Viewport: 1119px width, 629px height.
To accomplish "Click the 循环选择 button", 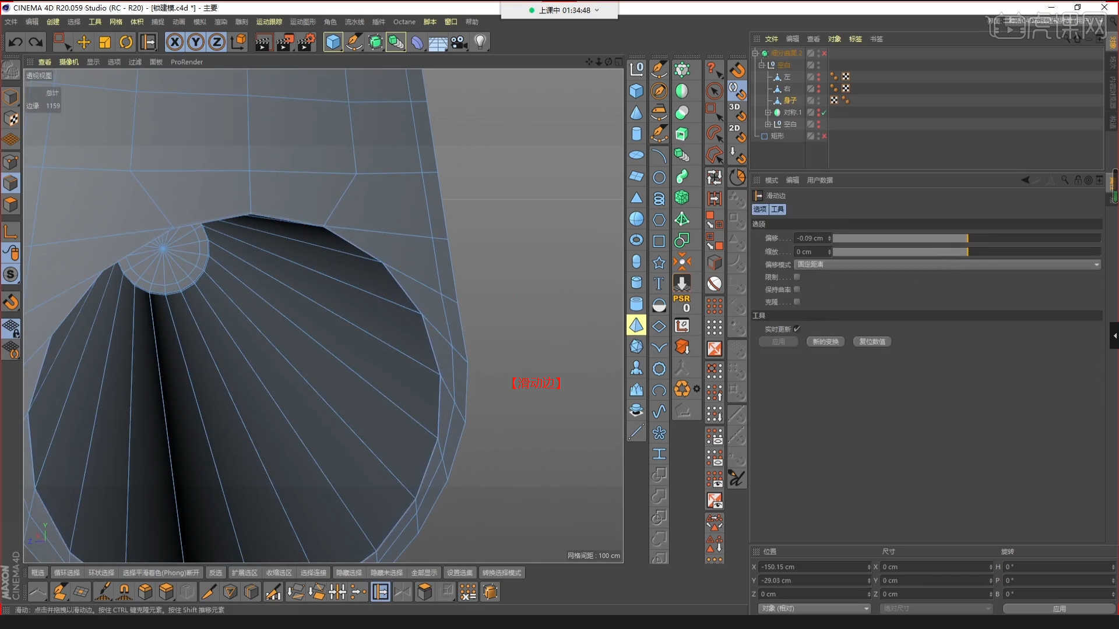I will coord(67,573).
